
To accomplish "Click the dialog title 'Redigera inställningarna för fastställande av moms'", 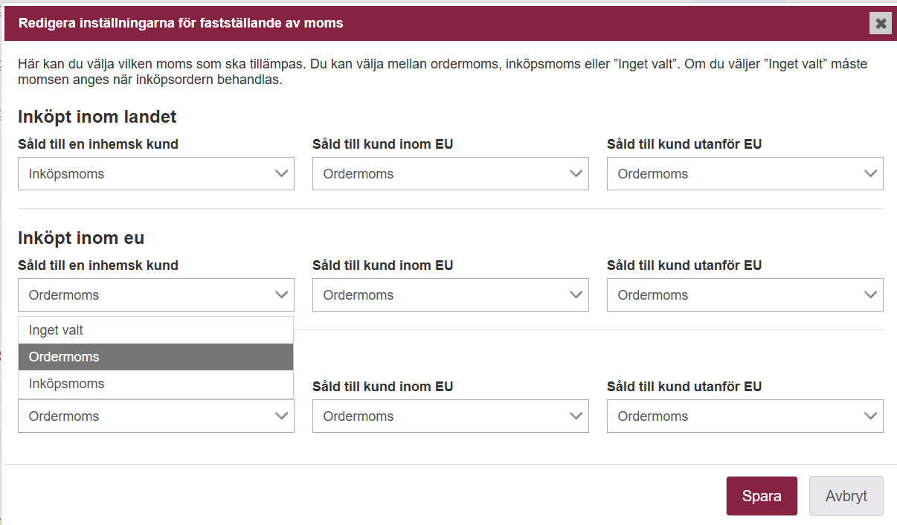I will click(181, 23).
